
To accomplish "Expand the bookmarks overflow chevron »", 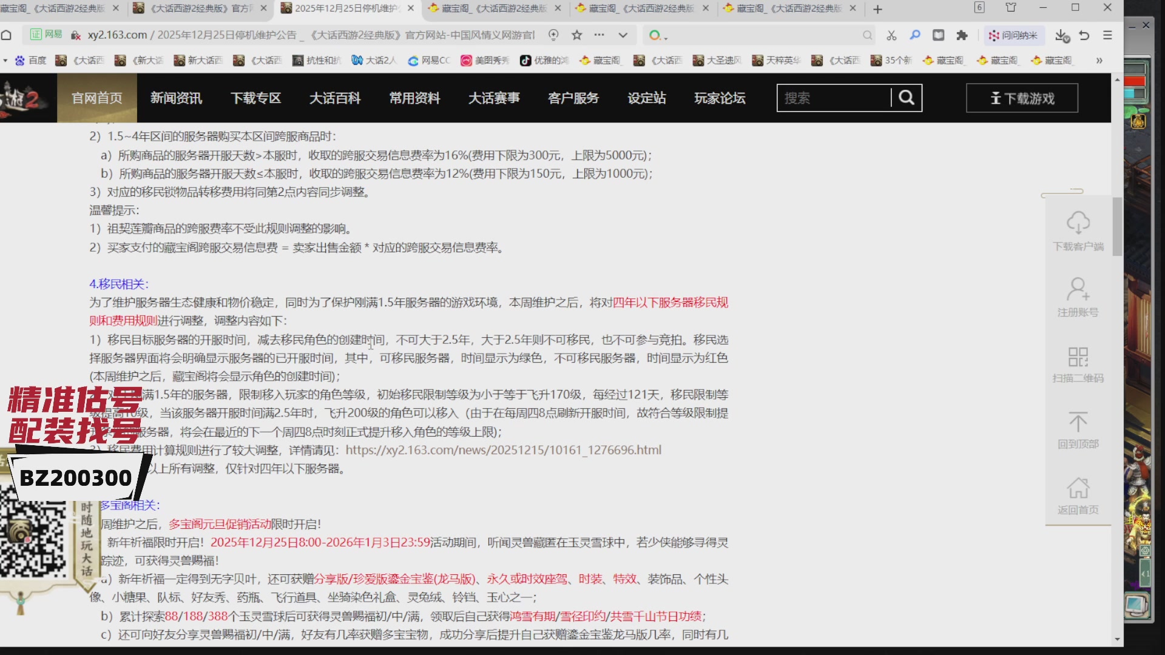I will [x=1099, y=60].
